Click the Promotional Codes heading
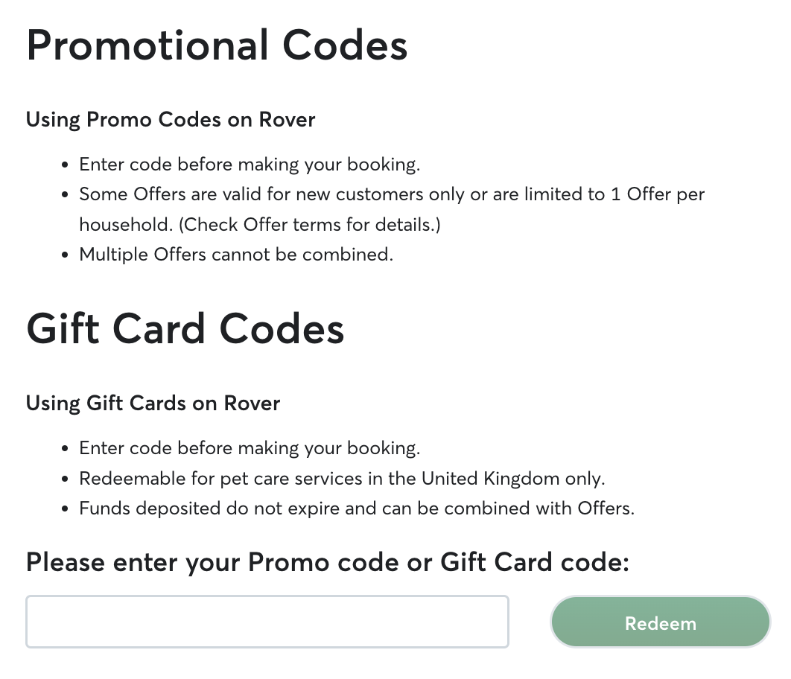Viewport: 791px width, 679px height. tap(217, 45)
